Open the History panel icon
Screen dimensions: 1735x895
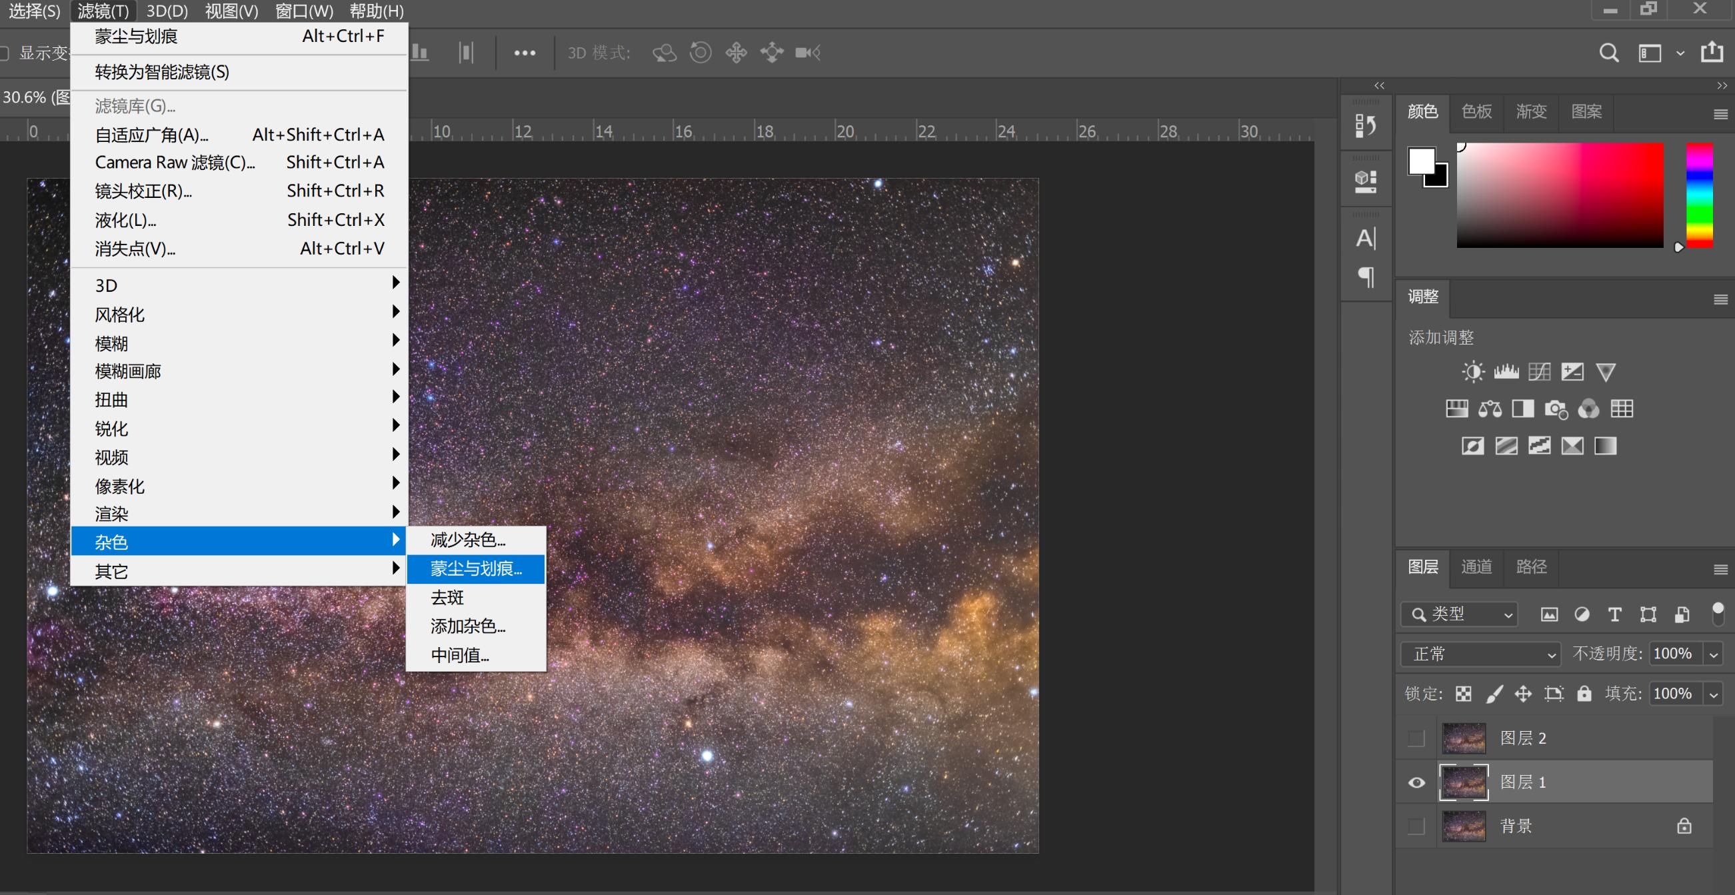1365,125
